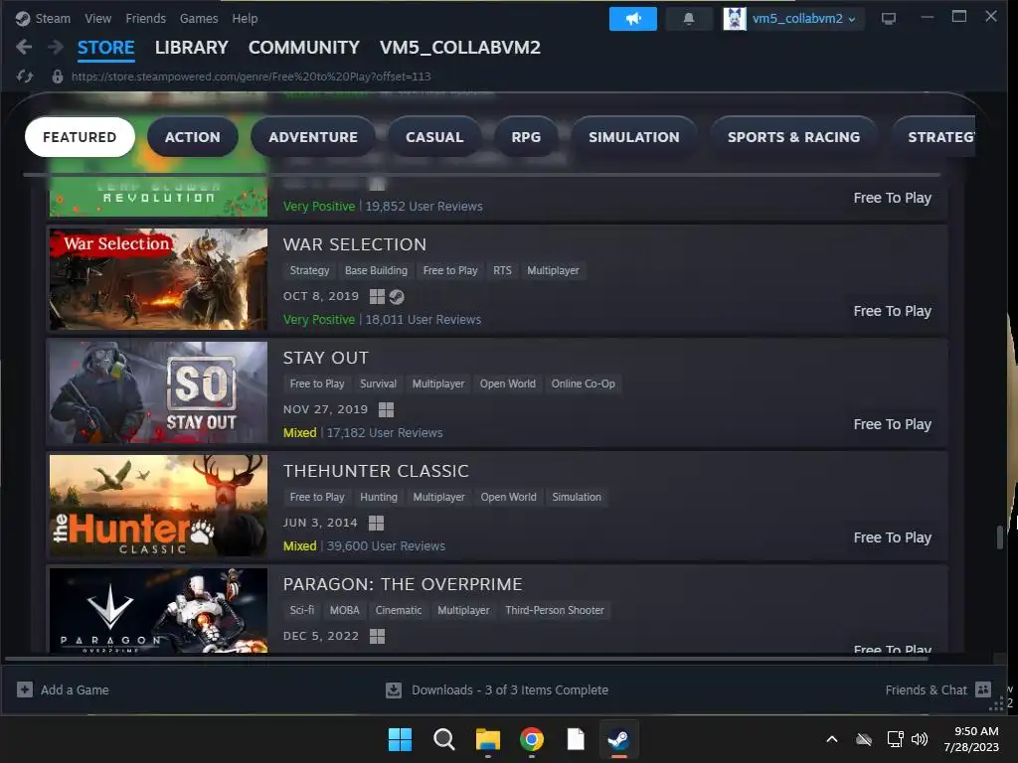Go back with the back arrow

pos(24,47)
